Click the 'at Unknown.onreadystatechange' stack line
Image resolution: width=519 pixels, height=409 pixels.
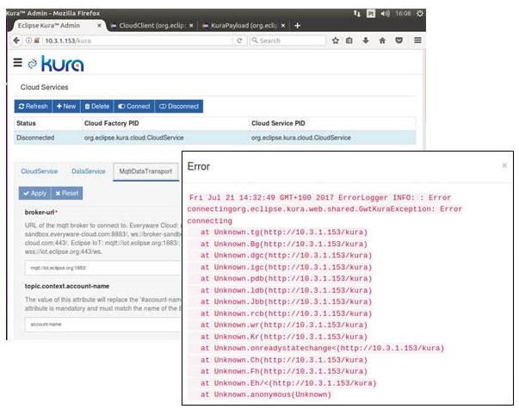click(x=322, y=348)
